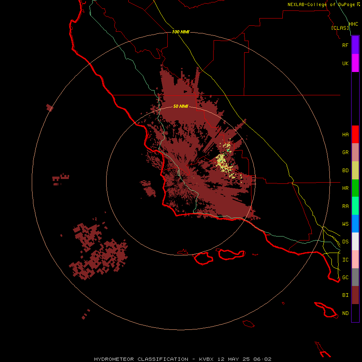Click the BI legend label

(345, 295)
